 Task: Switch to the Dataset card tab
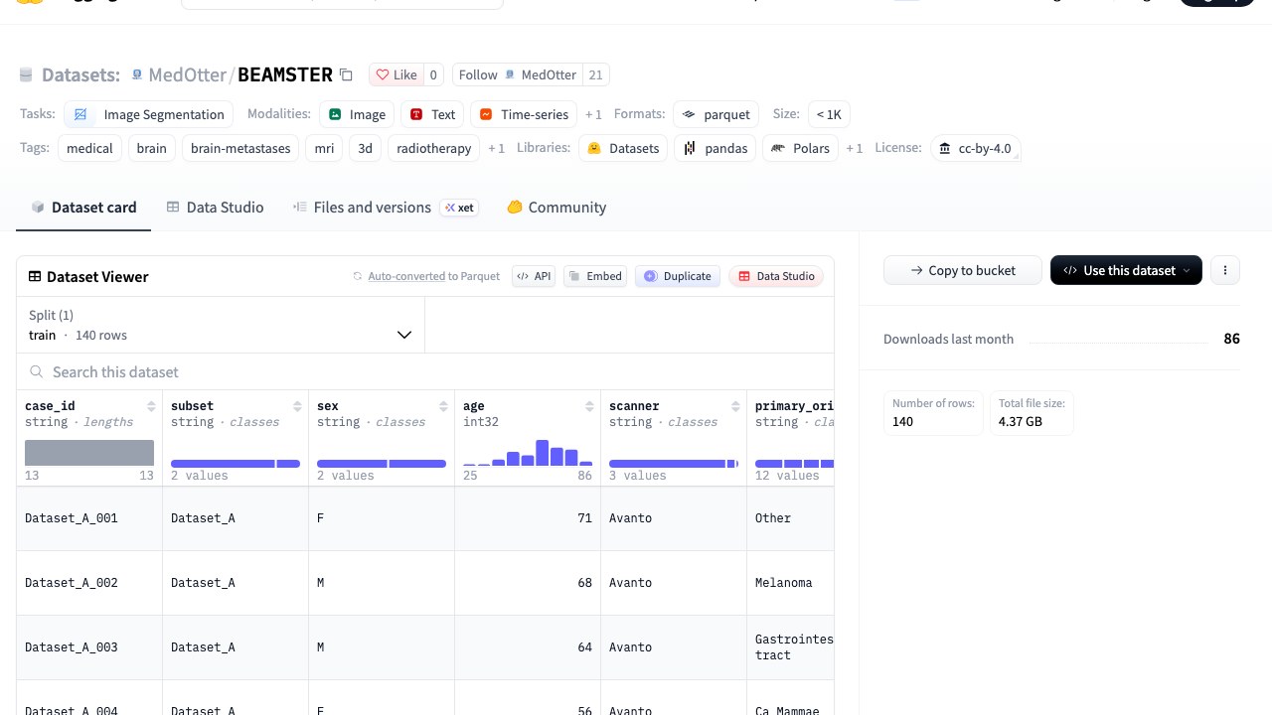(83, 208)
